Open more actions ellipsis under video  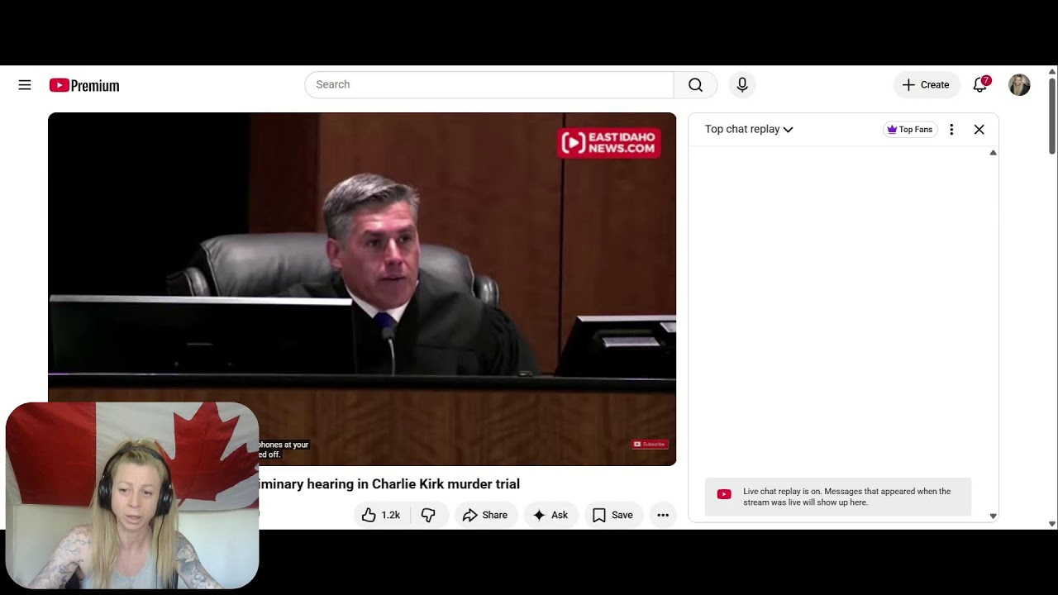pos(663,515)
